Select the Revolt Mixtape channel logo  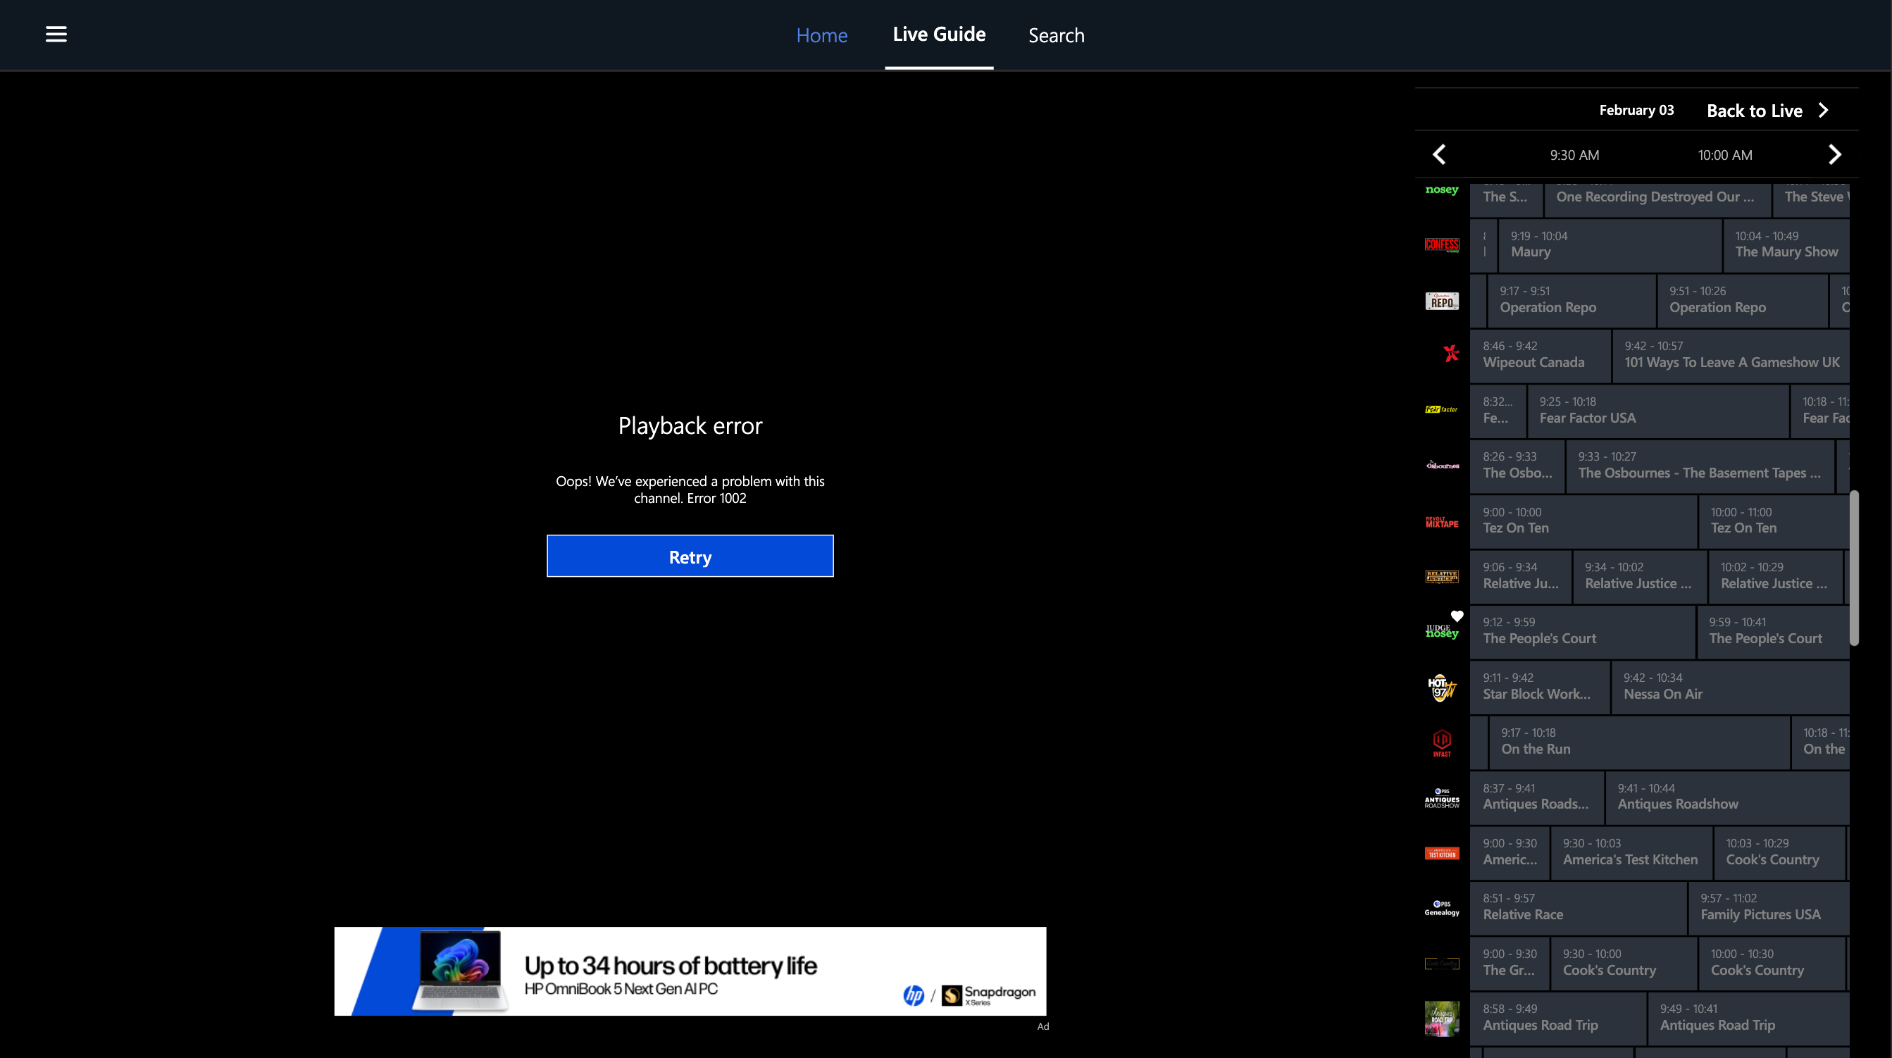pyautogui.click(x=1442, y=522)
